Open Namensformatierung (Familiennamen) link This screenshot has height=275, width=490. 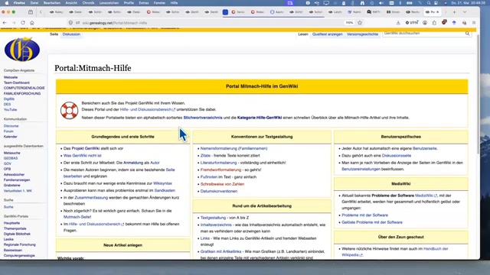click(234, 148)
